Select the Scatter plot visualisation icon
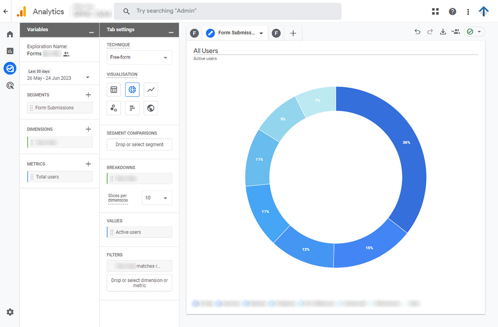 (x=114, y=108)
